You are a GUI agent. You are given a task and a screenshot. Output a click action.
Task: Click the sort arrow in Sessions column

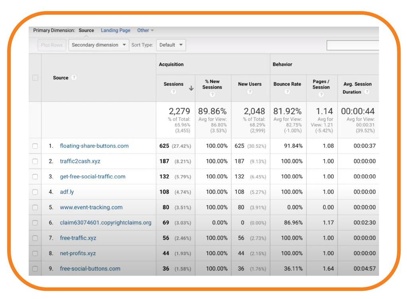(191, 88)
